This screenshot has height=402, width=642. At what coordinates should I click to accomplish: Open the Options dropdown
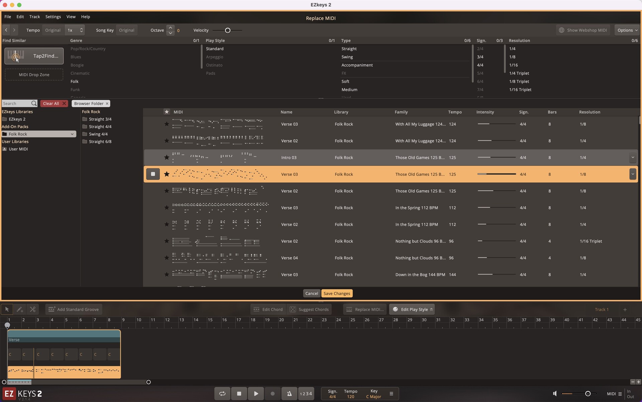click(627, 30)
